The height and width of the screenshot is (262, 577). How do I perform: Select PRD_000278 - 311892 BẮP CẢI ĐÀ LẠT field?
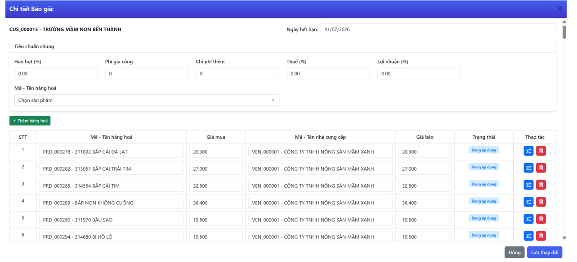coord(112,152)
